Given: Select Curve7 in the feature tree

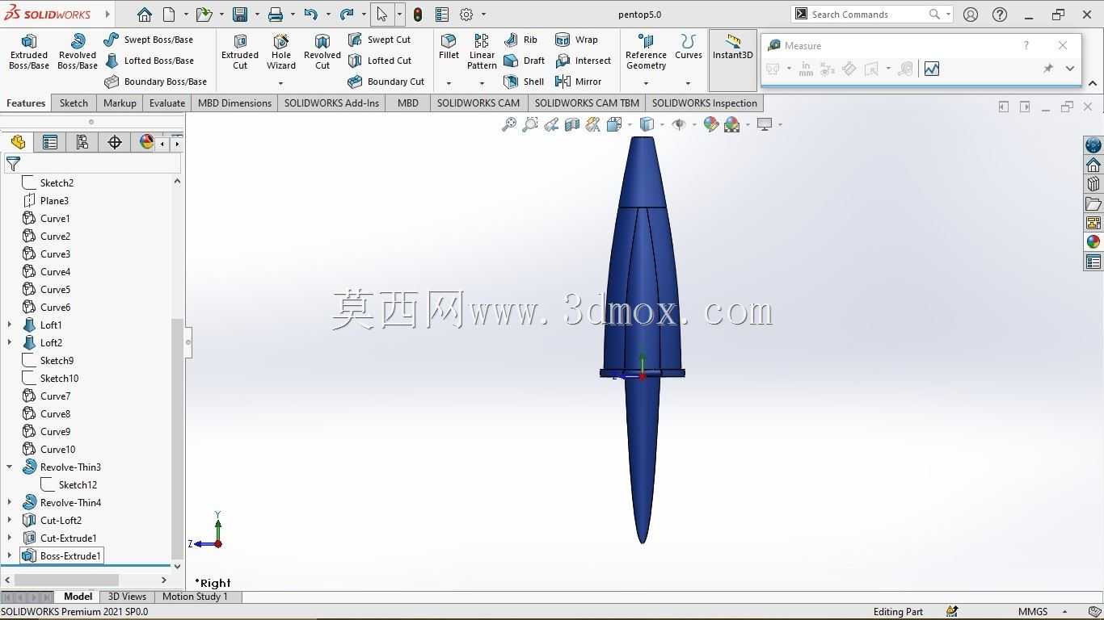Looking at the screenshot, I should click(46, 396).
